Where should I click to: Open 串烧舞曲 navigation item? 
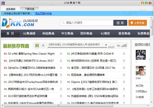coord(48,33)
